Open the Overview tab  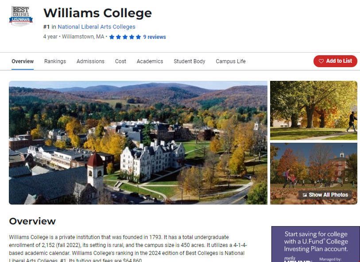point(23,61)
